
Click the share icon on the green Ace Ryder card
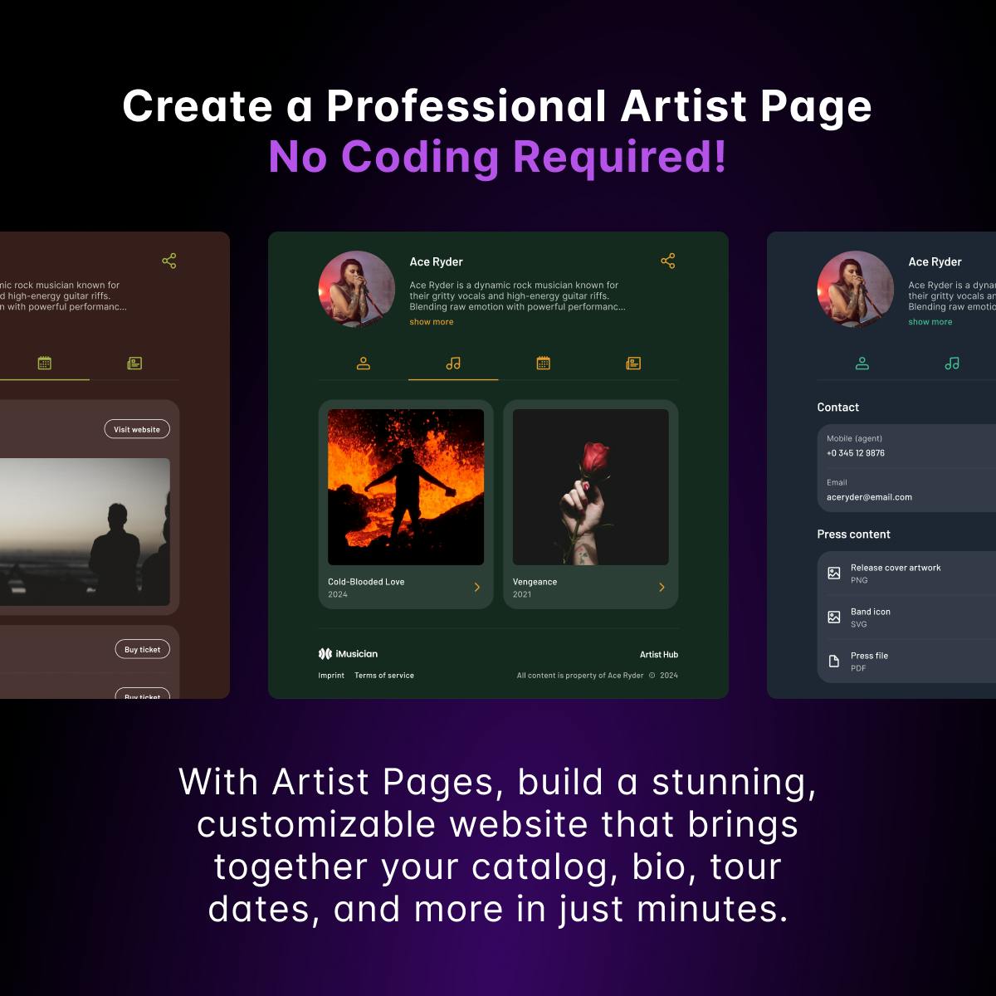(668, 261)
